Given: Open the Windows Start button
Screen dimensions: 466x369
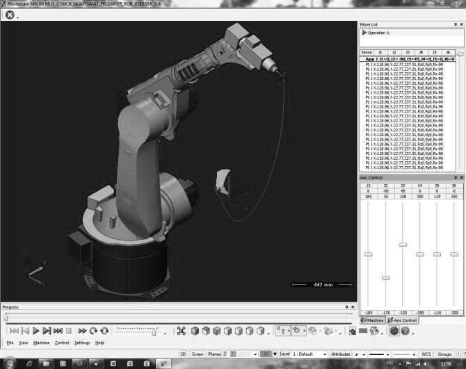Looking at the screenshot, I should [x=9, y=363].
